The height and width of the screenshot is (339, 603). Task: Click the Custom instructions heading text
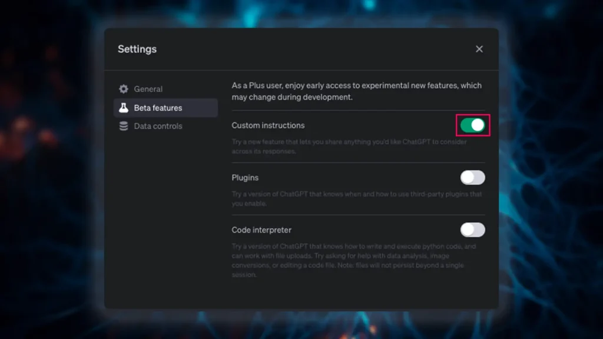click(x=268, y=125)
